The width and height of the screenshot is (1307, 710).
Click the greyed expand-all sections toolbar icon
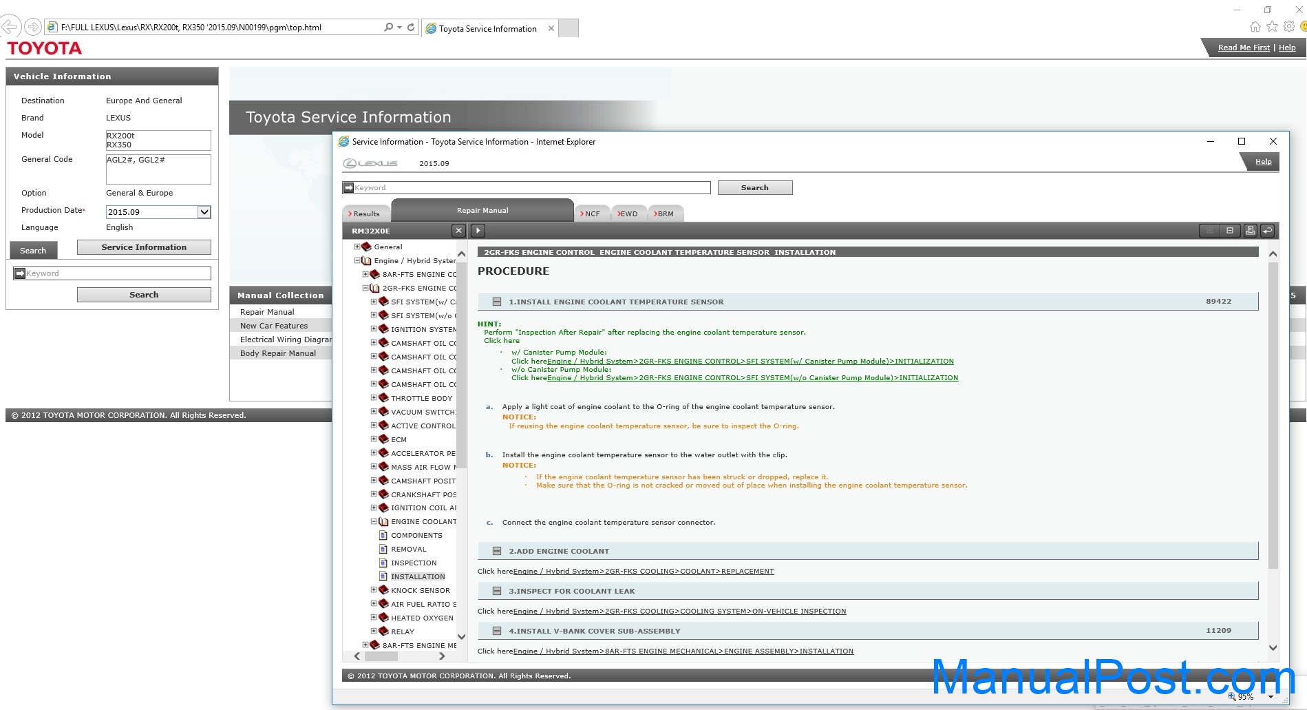[1209, 231]
